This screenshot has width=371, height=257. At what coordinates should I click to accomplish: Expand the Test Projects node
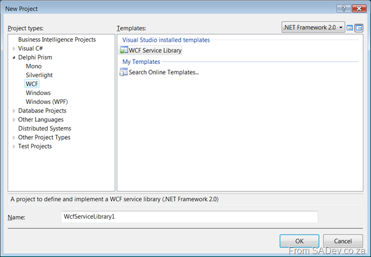pos(14,147)
